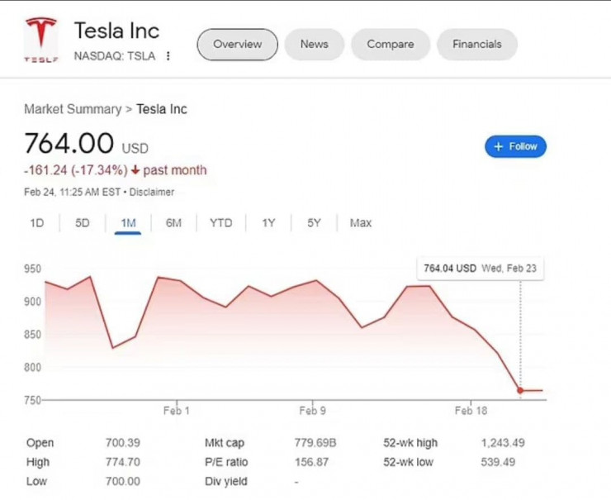The height and width of the screenshot is (500, 611).
Task: Show the Max chart range
Action: tap(361, 223)
